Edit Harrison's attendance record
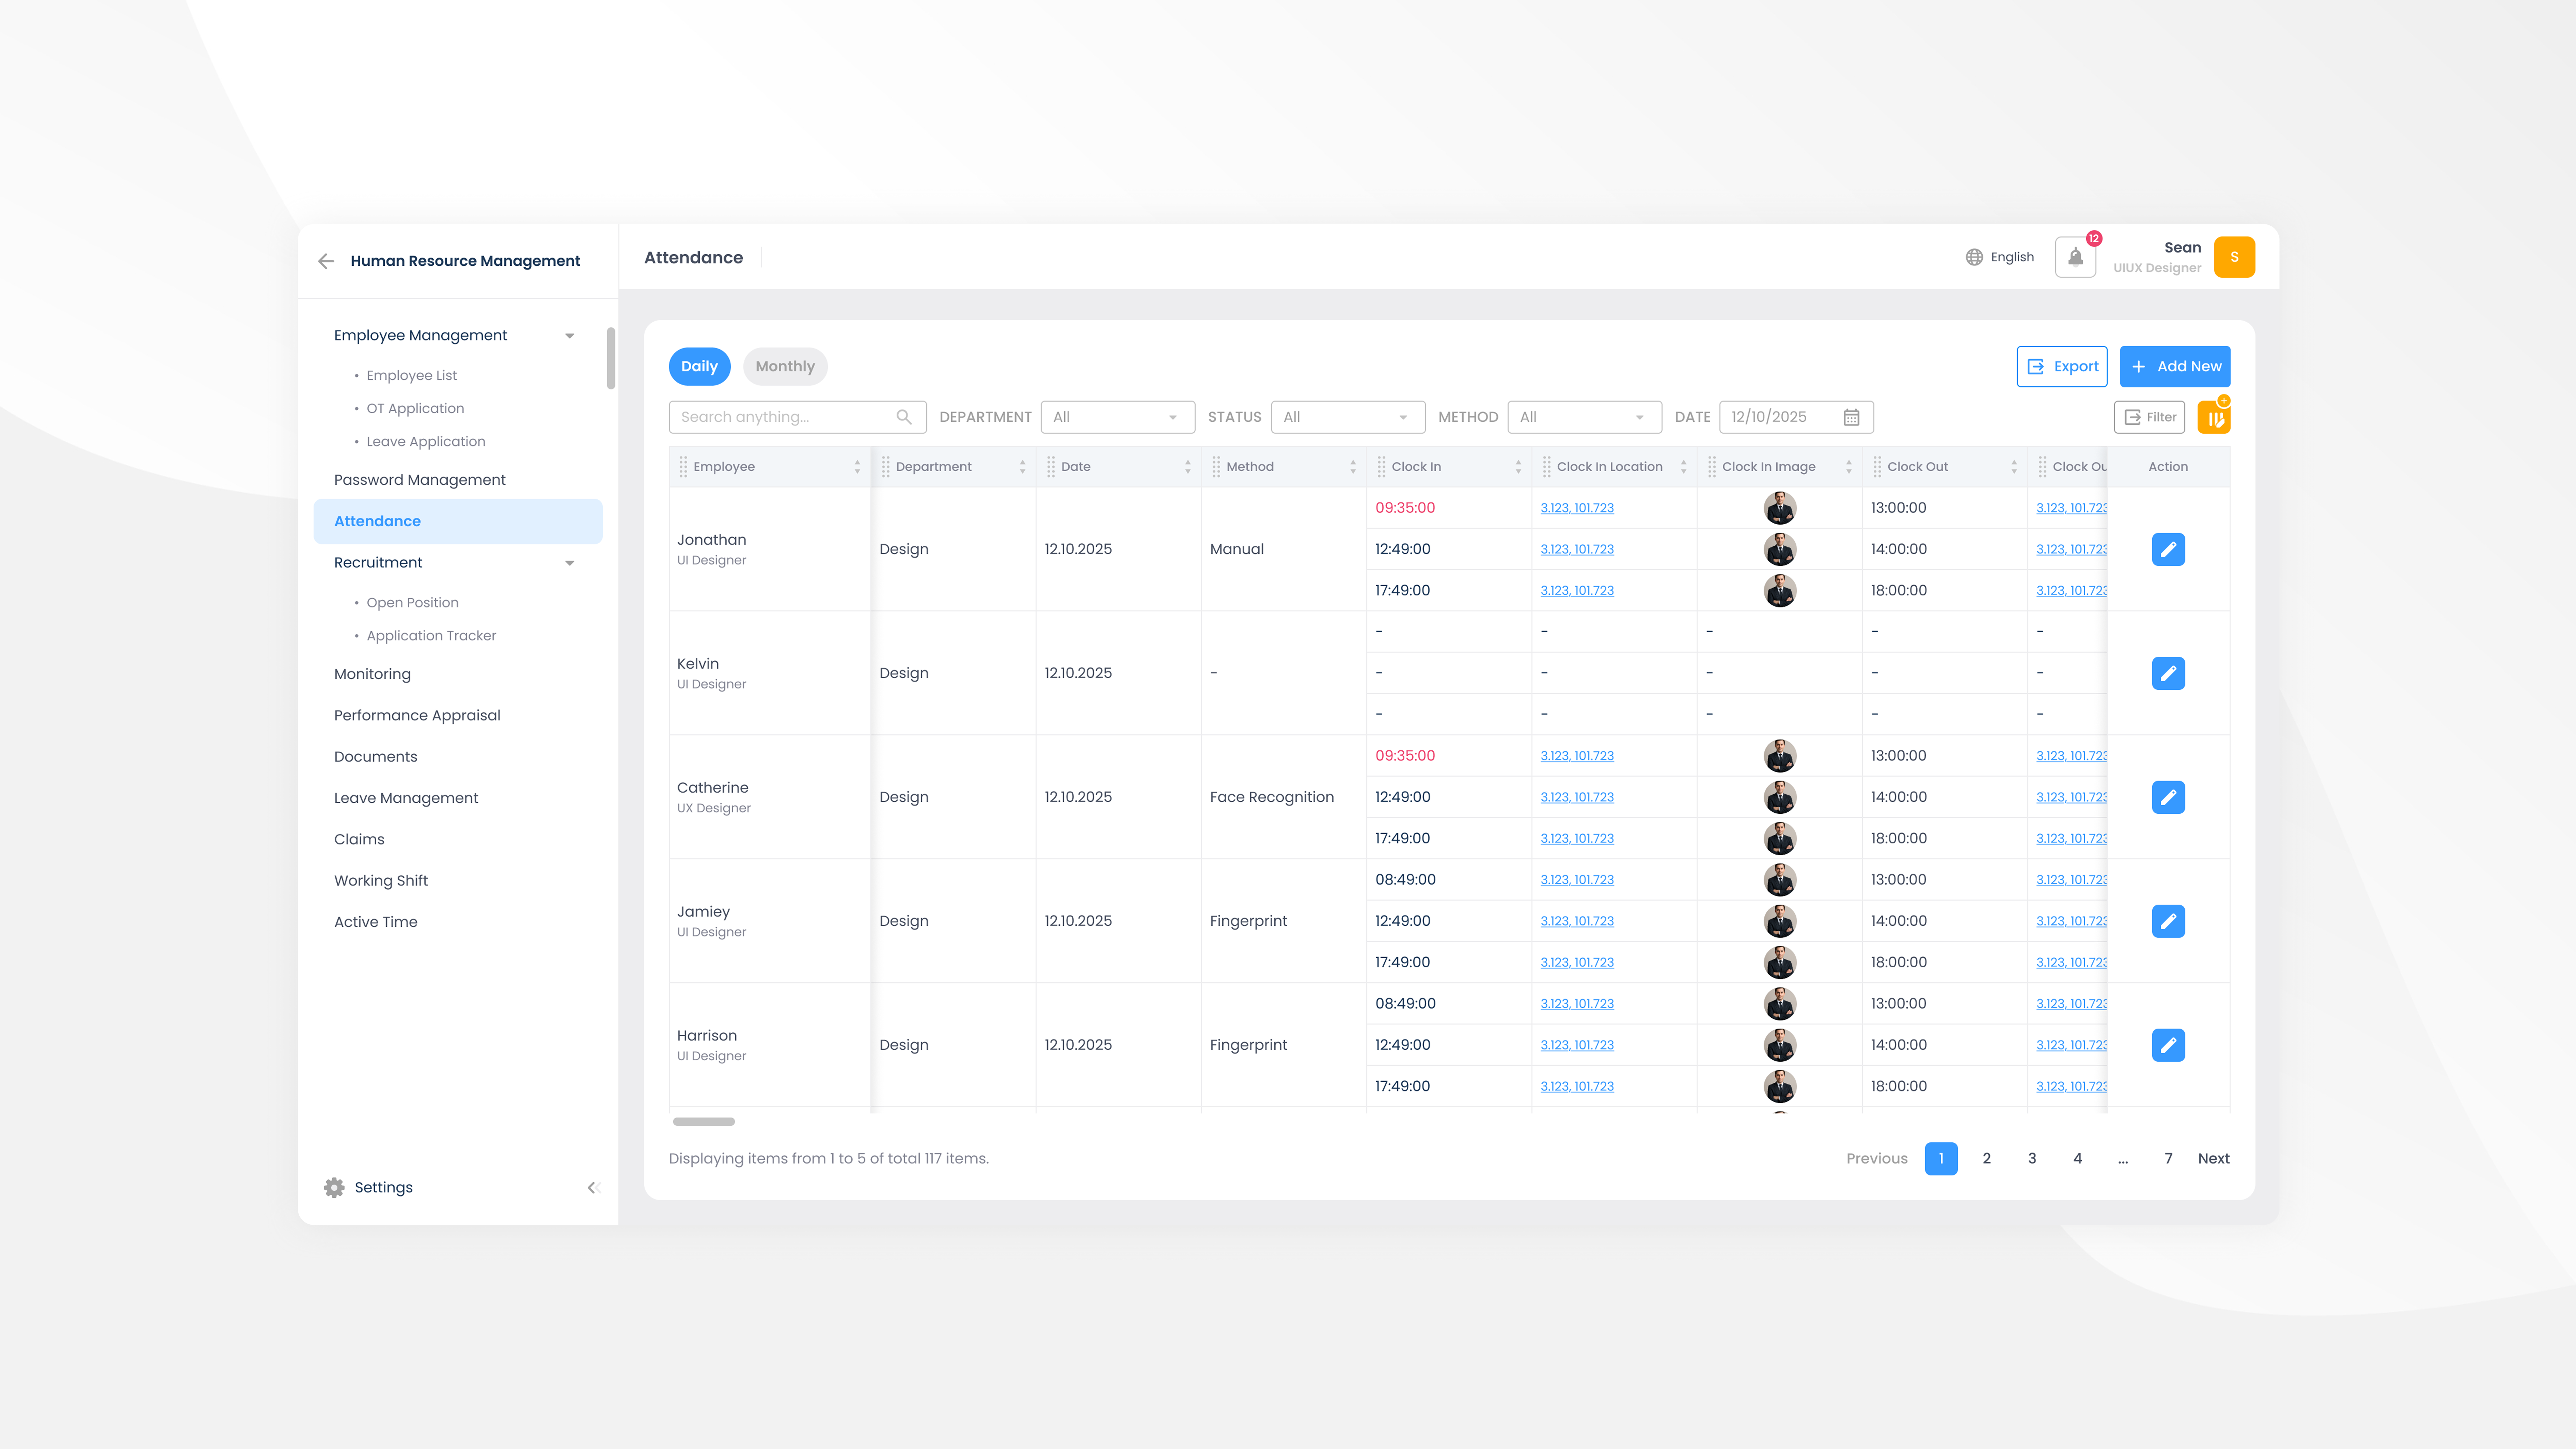Image resolution: width=2576 pixels, height=1449 pixels. click(2168, 1045)
